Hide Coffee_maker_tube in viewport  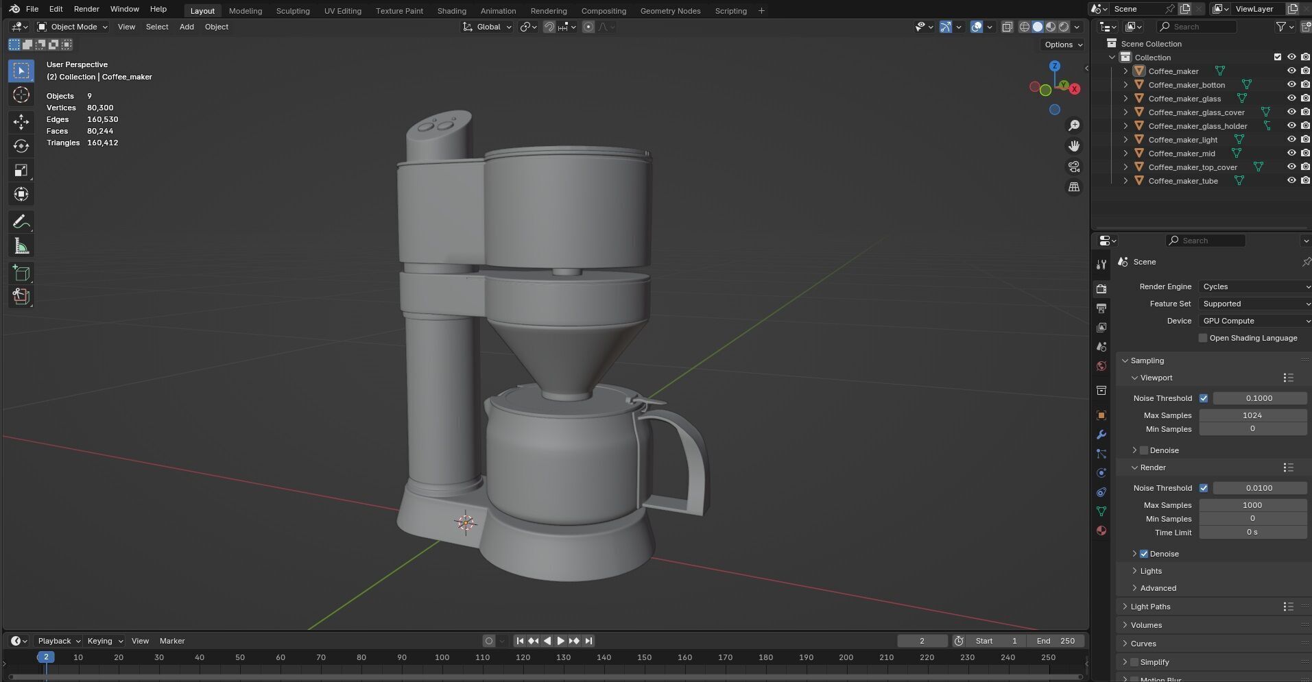click(1291, 180)
